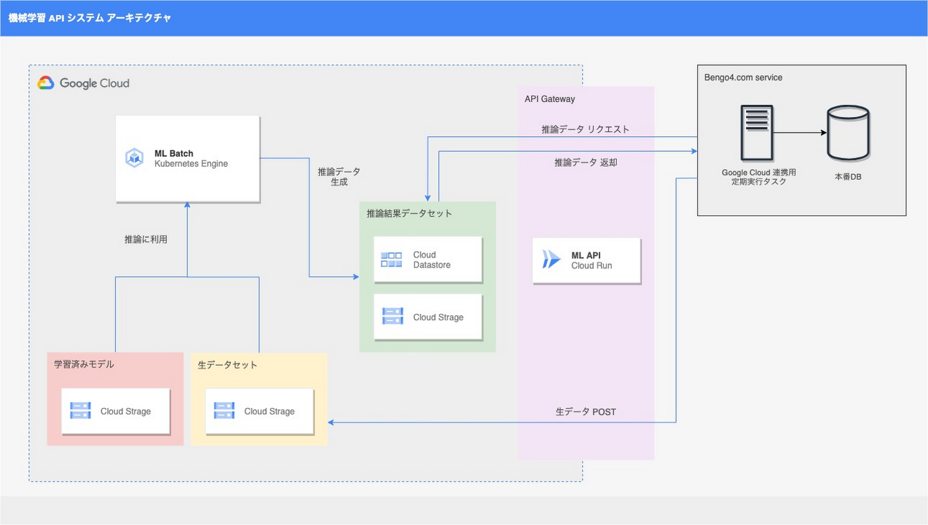Click Cloud Strage text in red group
This screenshot has width=928, height=525.
126,412
